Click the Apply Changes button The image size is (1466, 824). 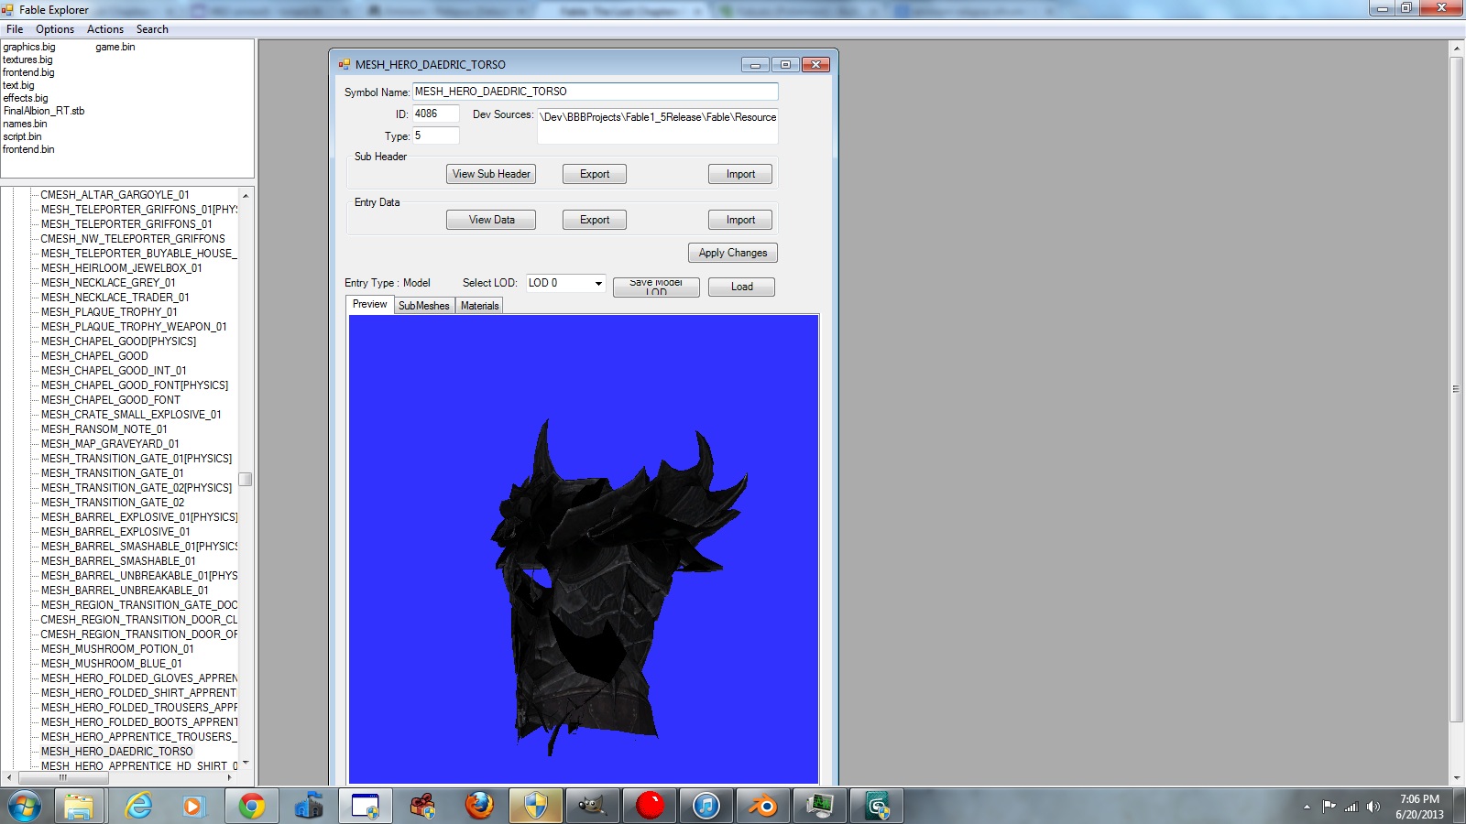pos(732,253)
